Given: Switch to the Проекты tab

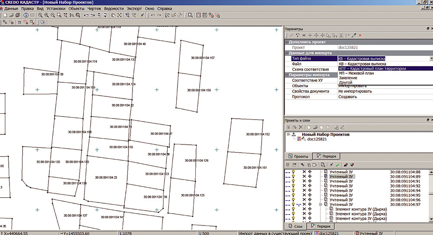Looking at the screenshot, I should pyautogui.click(x=298, y=156).
